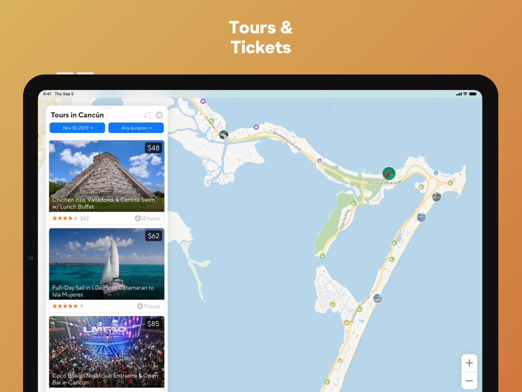Tap the 12 hours duration label
The width and height of the screenshot is (522, 392).
[x=148, y=218]
